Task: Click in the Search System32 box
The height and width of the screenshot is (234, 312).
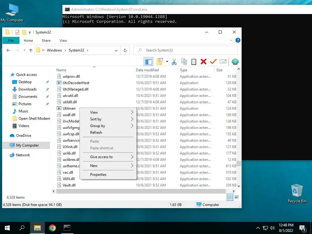Action: (186, 50)
